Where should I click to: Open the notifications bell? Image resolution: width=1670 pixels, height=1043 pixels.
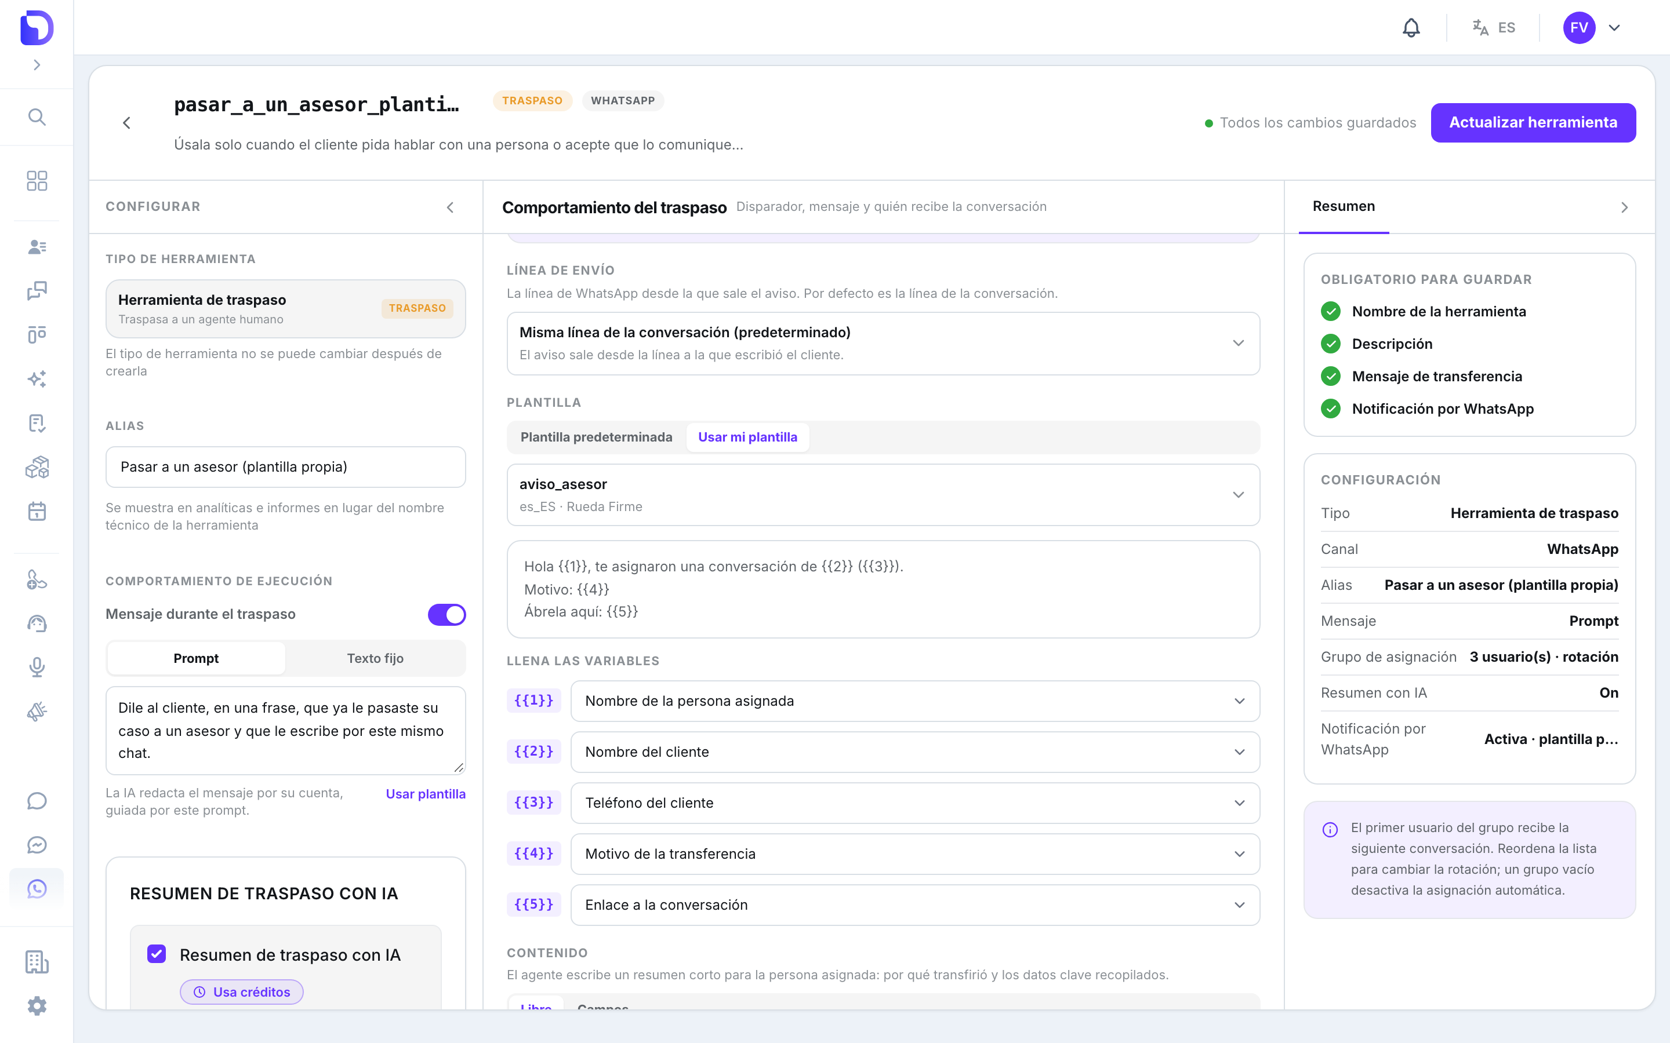pyautogui.click(x=1411, y=28)
